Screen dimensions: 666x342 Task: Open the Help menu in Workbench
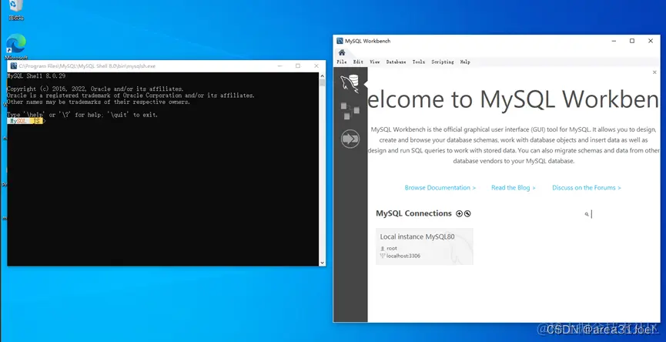point(465,62)
